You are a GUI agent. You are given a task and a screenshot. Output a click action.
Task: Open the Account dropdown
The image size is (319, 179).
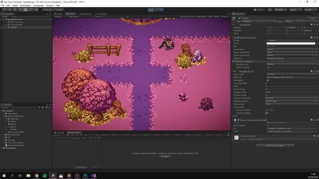(x=281, y=10)
